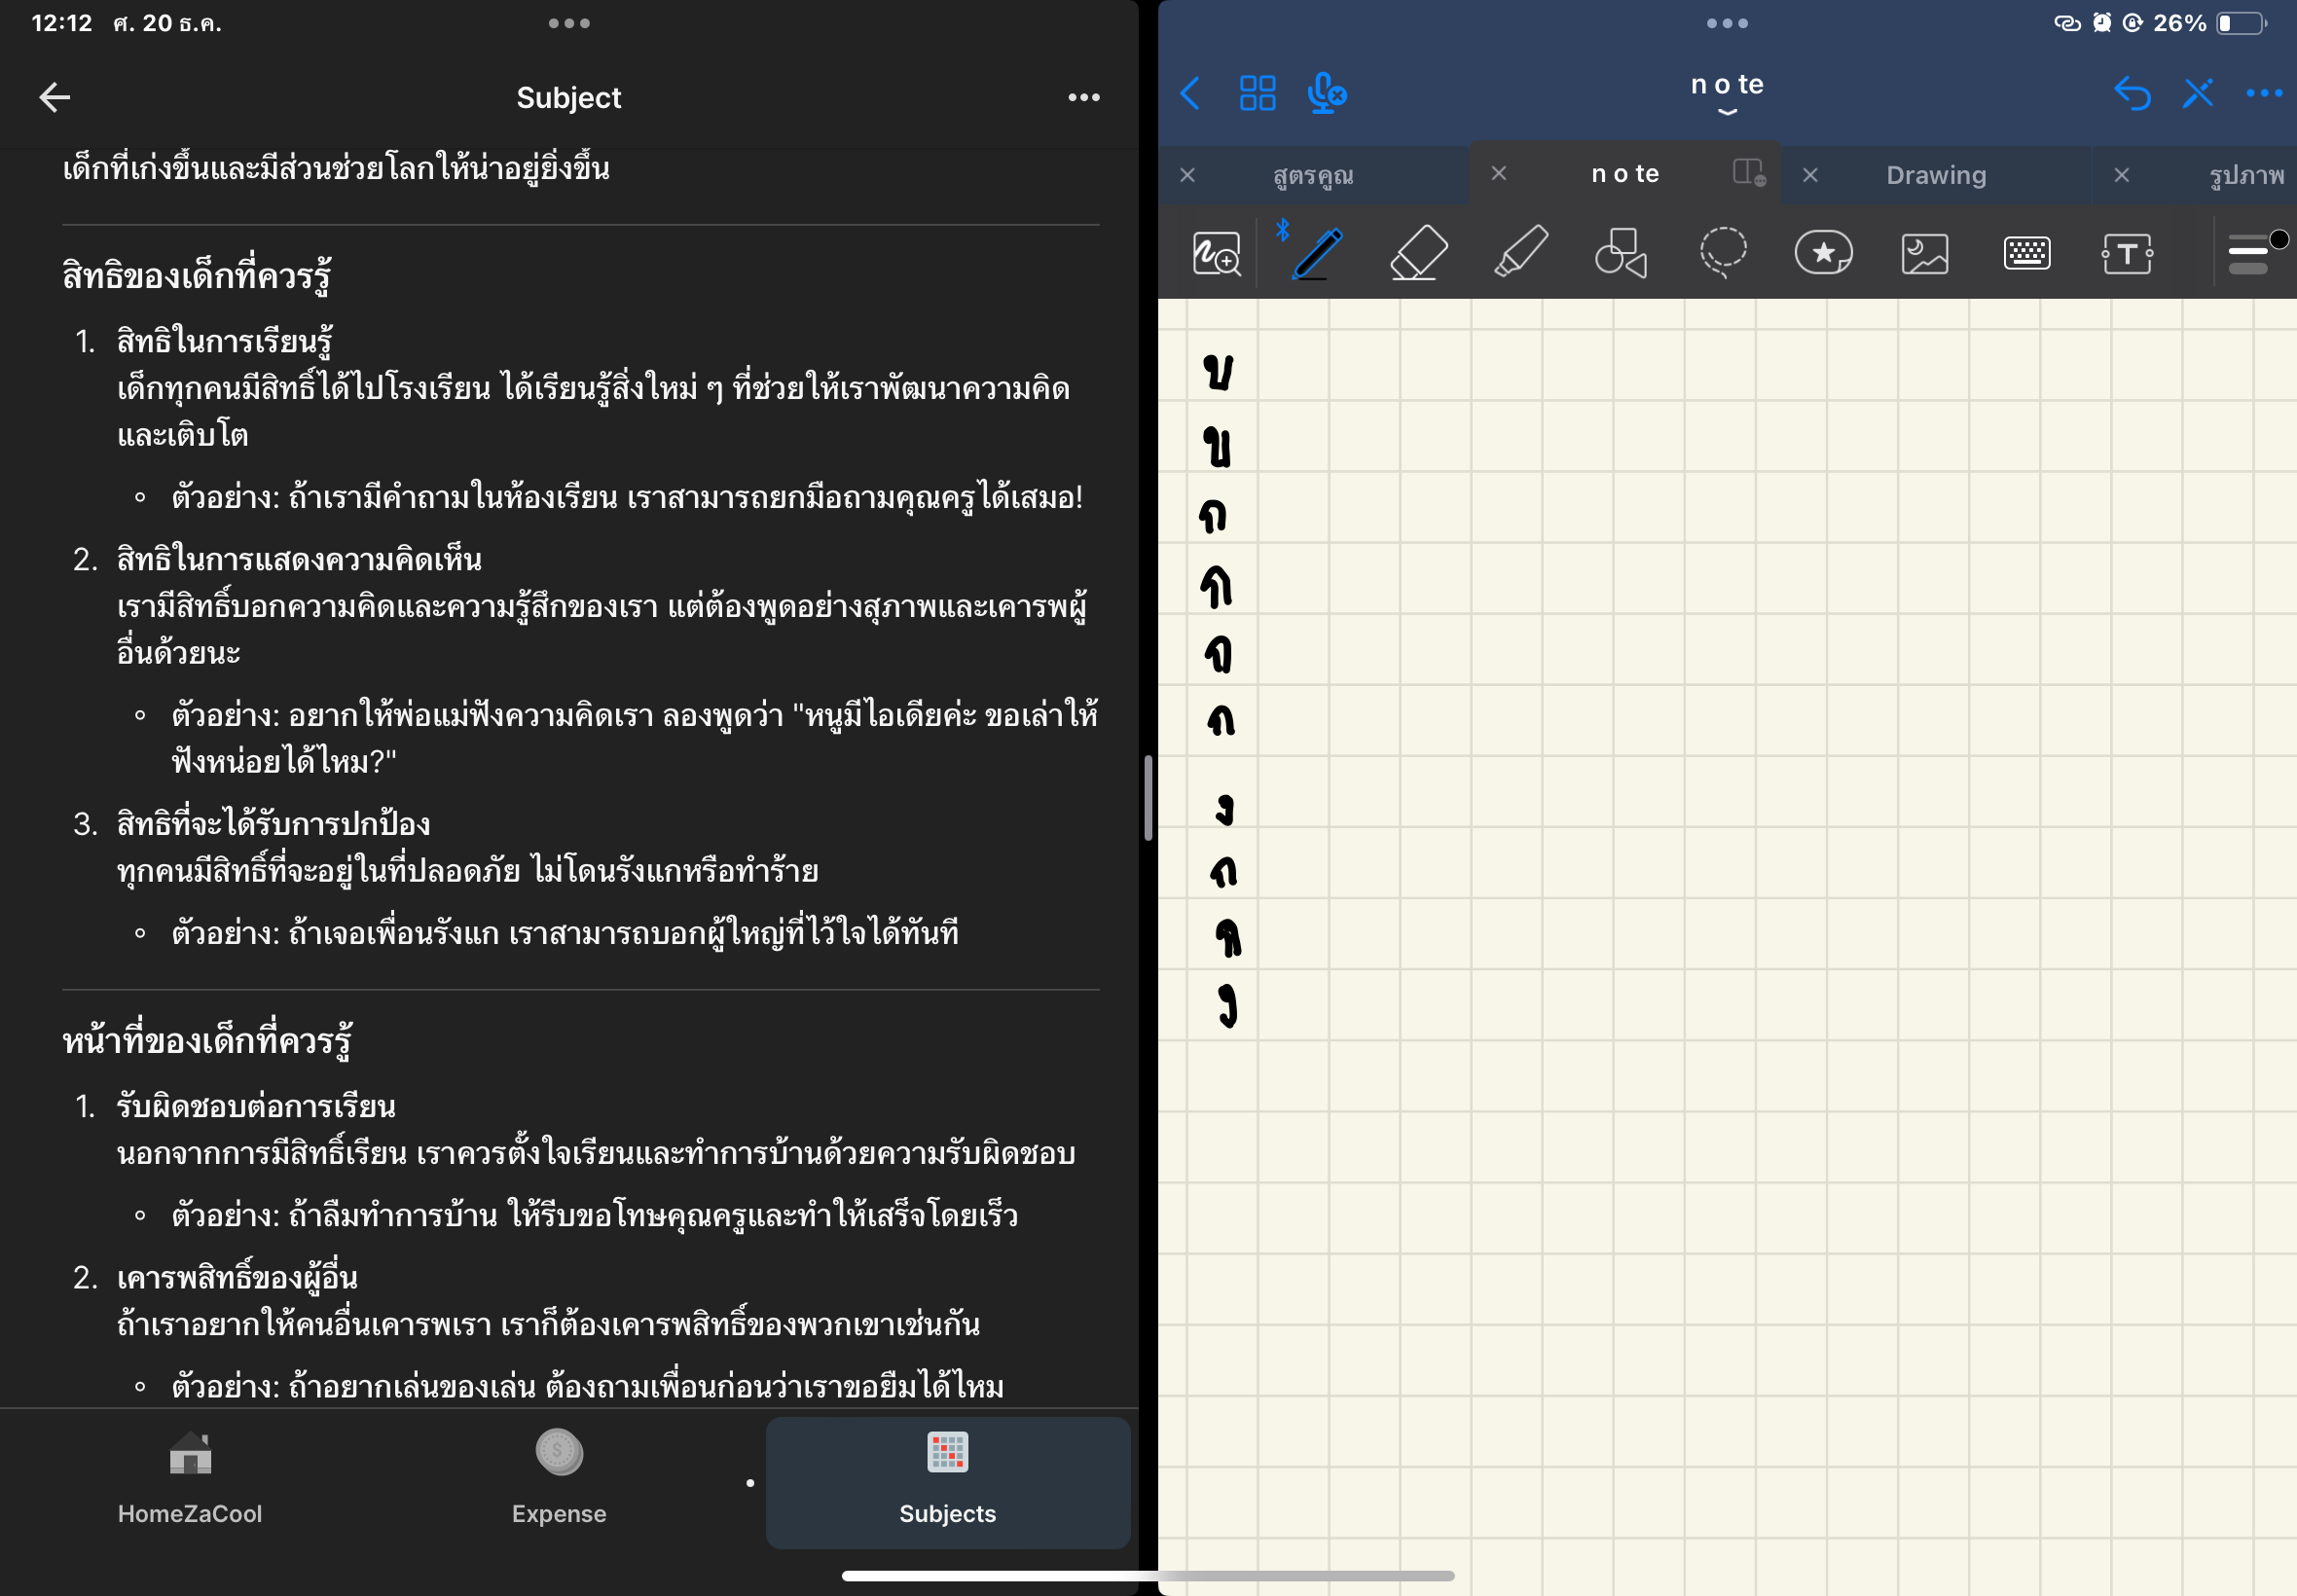Open the Expense tab
This screenshot has height=1596, width=2297.
tap(559, 1482)
